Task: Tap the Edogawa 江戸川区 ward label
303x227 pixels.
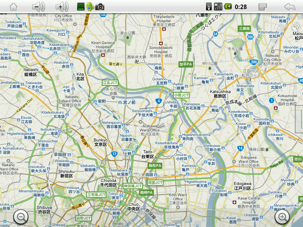Action: click(242, 186)
